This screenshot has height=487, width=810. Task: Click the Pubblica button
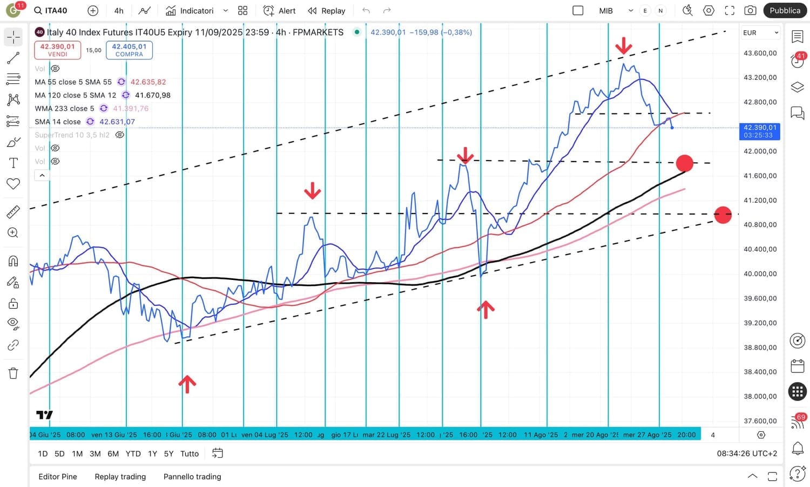pyautogui.click(x=785, y=10)
